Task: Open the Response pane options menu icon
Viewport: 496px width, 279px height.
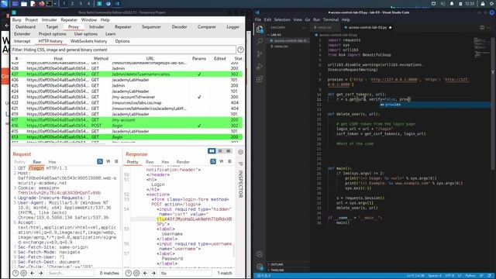Action: (x=229, y=161)
